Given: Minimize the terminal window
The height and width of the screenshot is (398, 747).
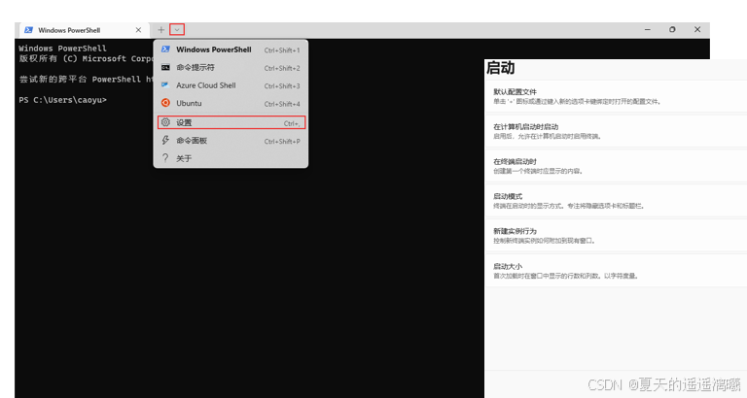Looking at the screenshot, I should click(x=648, y=29).
